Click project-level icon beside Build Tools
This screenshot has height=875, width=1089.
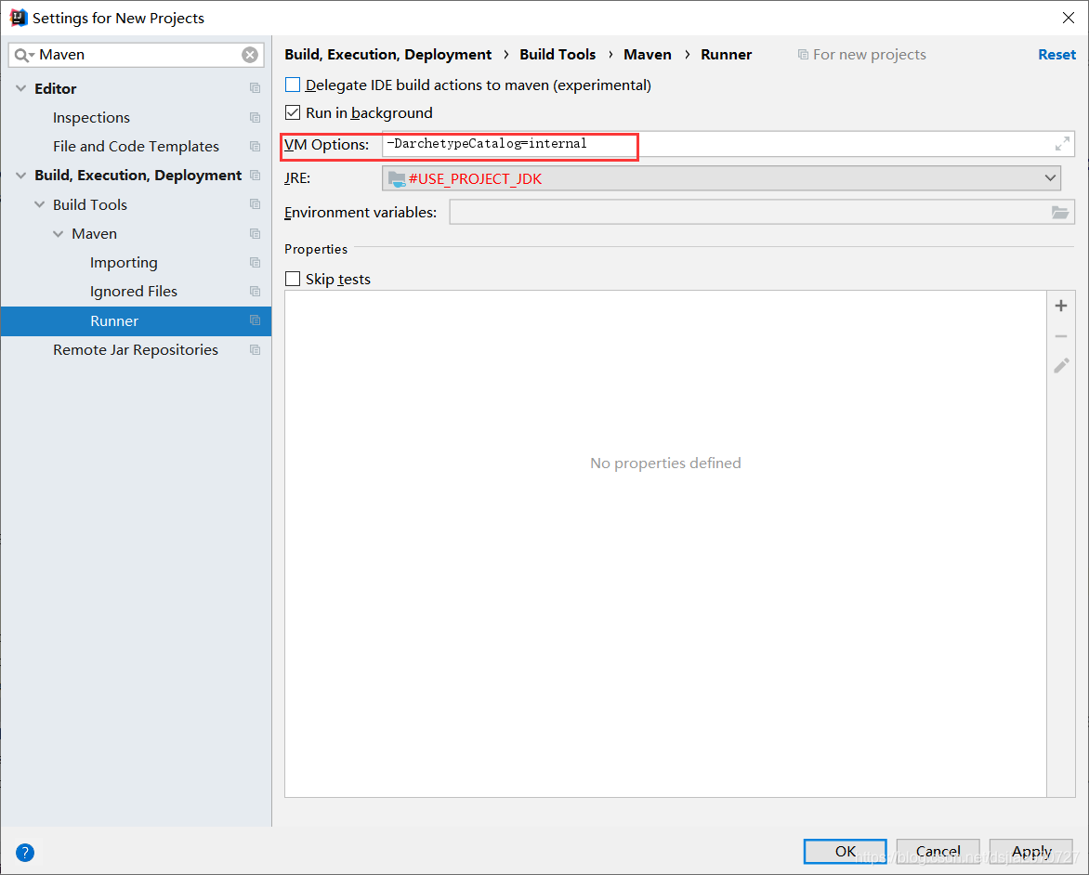coord(255,204)
